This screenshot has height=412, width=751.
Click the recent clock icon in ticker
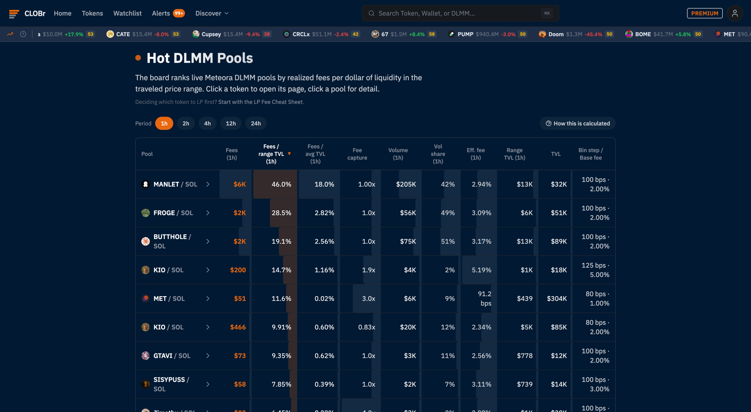23,34
